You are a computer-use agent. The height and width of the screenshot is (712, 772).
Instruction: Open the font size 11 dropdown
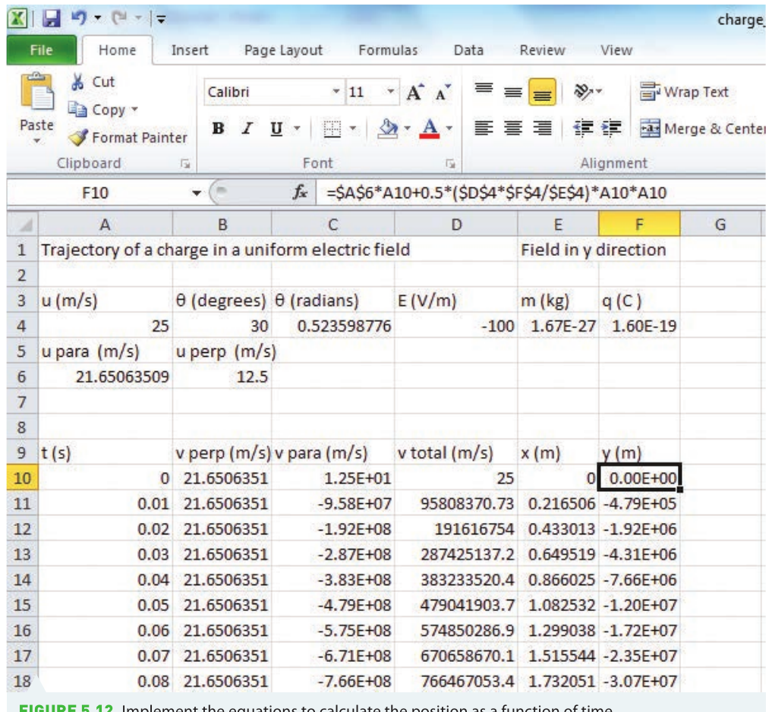tap(390, 92)
